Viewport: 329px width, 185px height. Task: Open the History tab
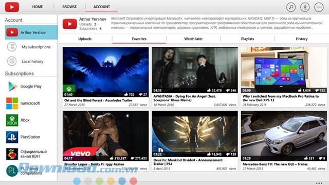[x=302, y=39]
